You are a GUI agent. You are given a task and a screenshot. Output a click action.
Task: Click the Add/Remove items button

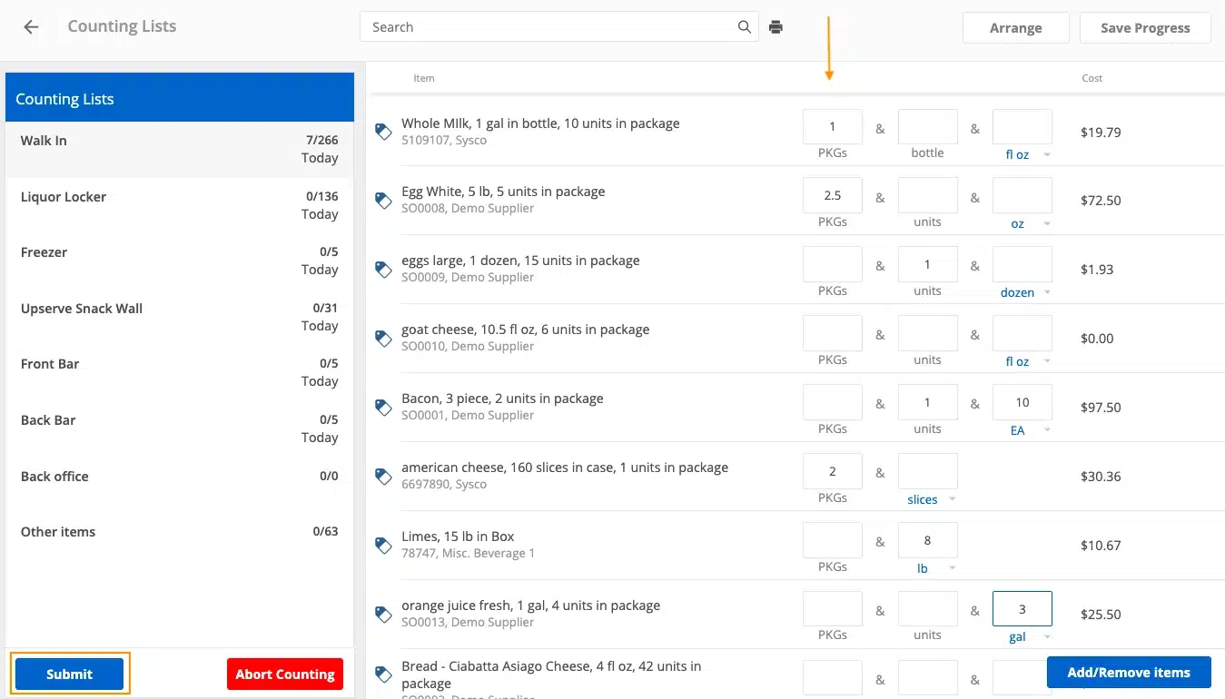(1129, 672)
